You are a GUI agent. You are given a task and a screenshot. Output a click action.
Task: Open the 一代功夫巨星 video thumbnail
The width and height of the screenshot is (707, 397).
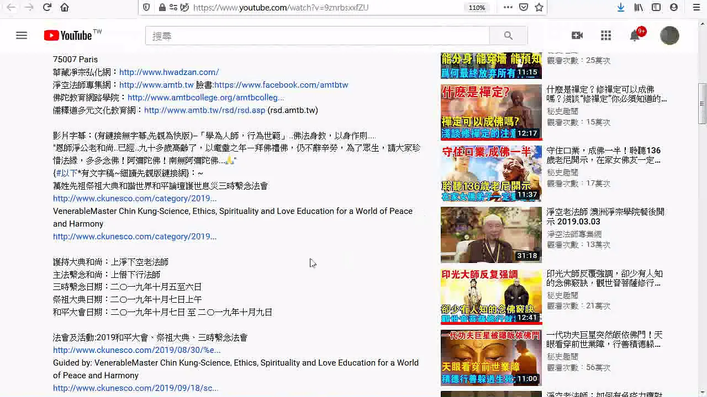491,357
